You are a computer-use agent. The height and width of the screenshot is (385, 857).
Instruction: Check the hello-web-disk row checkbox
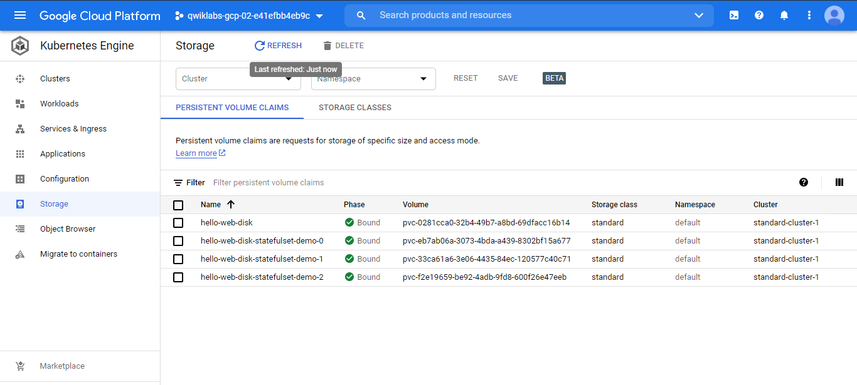coord(178,223)
